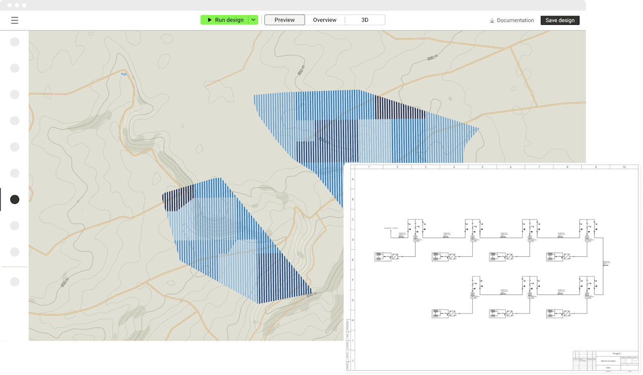643x375 pixels.
Task: Click the Run design button
Action: pyautogui.click(x=225, y=20)
